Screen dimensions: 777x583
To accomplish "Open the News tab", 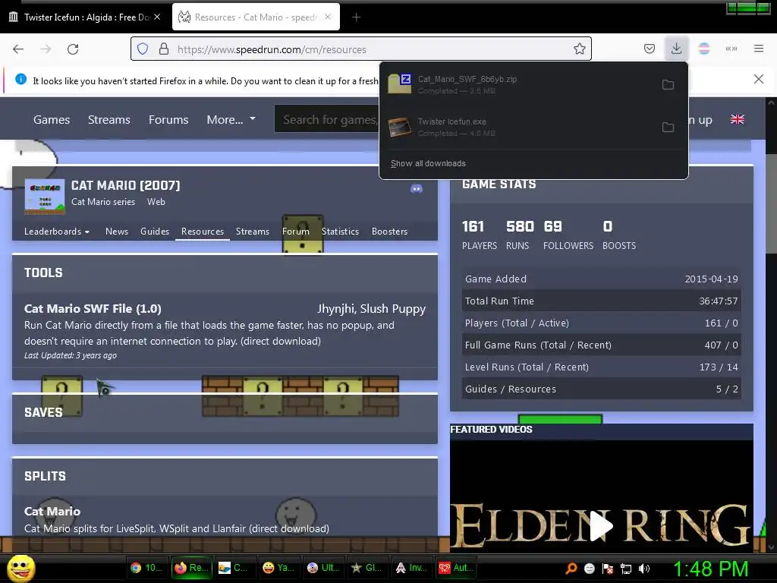I will 117,232.
